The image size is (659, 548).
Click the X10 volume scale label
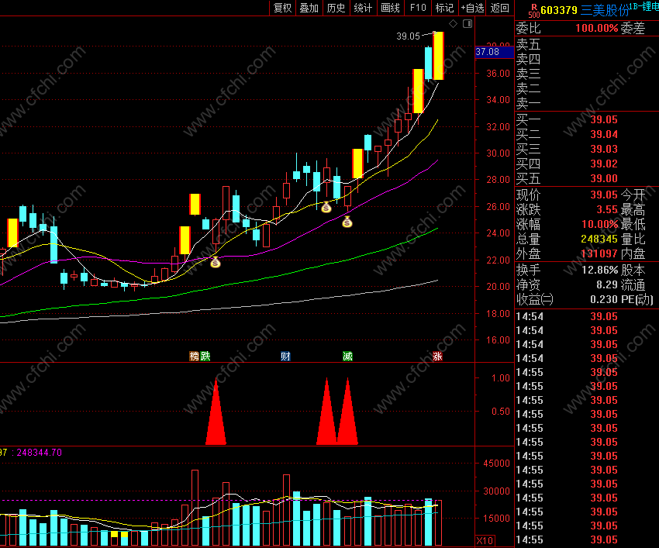point(485,540)
